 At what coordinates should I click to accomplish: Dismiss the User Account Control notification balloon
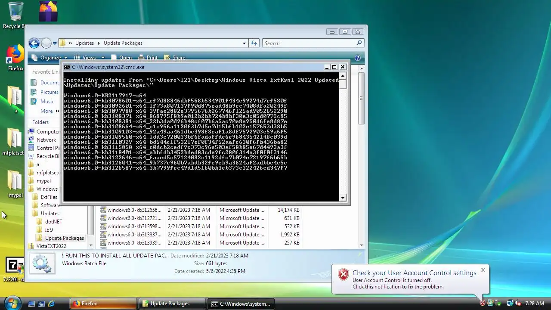pyautogui.click(x=483, y=270)
